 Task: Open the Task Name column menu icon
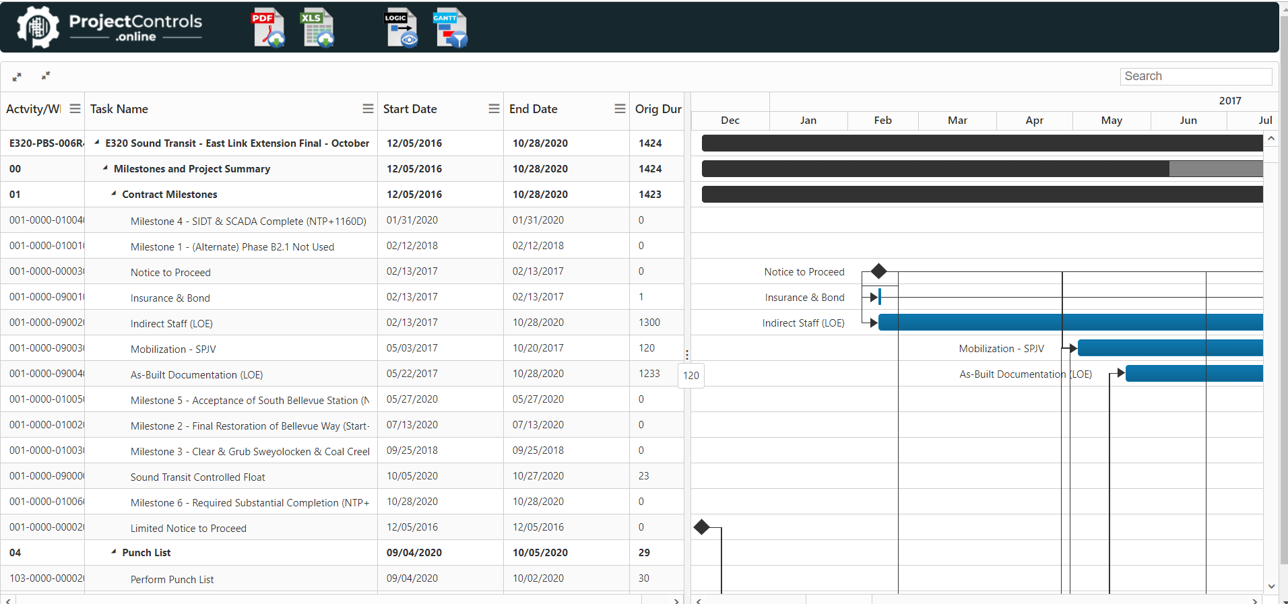tap(368, 108)
